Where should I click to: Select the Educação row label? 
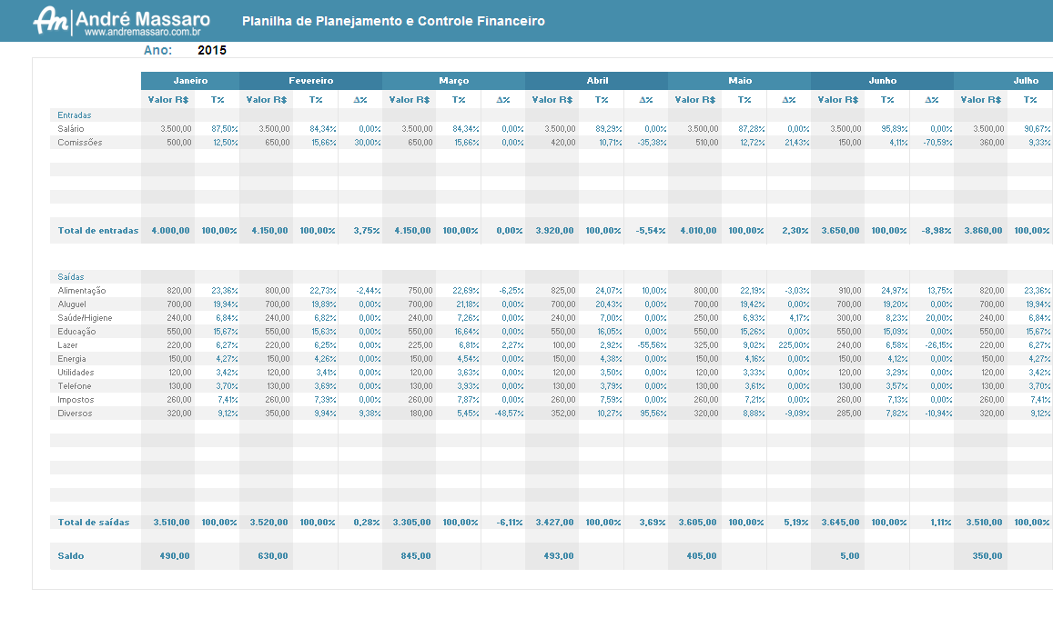[x=76, y=332]
